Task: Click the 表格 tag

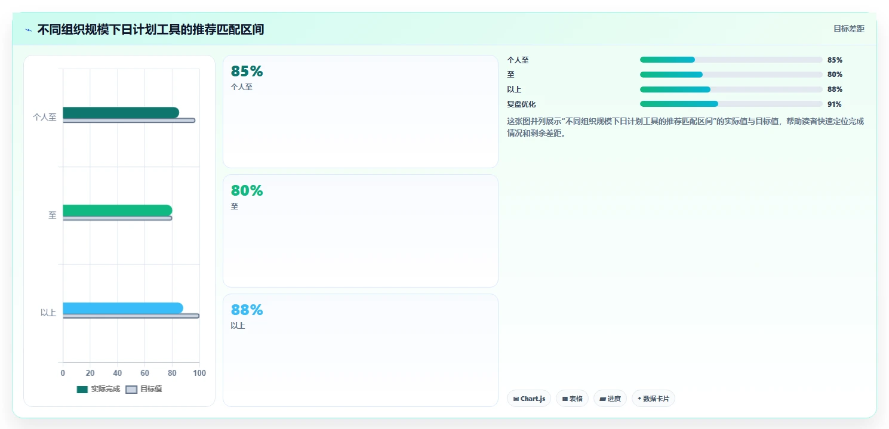Action: tap(572, 399)
